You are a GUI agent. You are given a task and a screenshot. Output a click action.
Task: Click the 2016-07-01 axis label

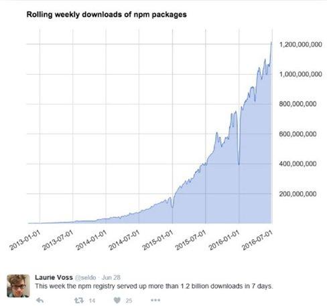(x=257, y=240)
